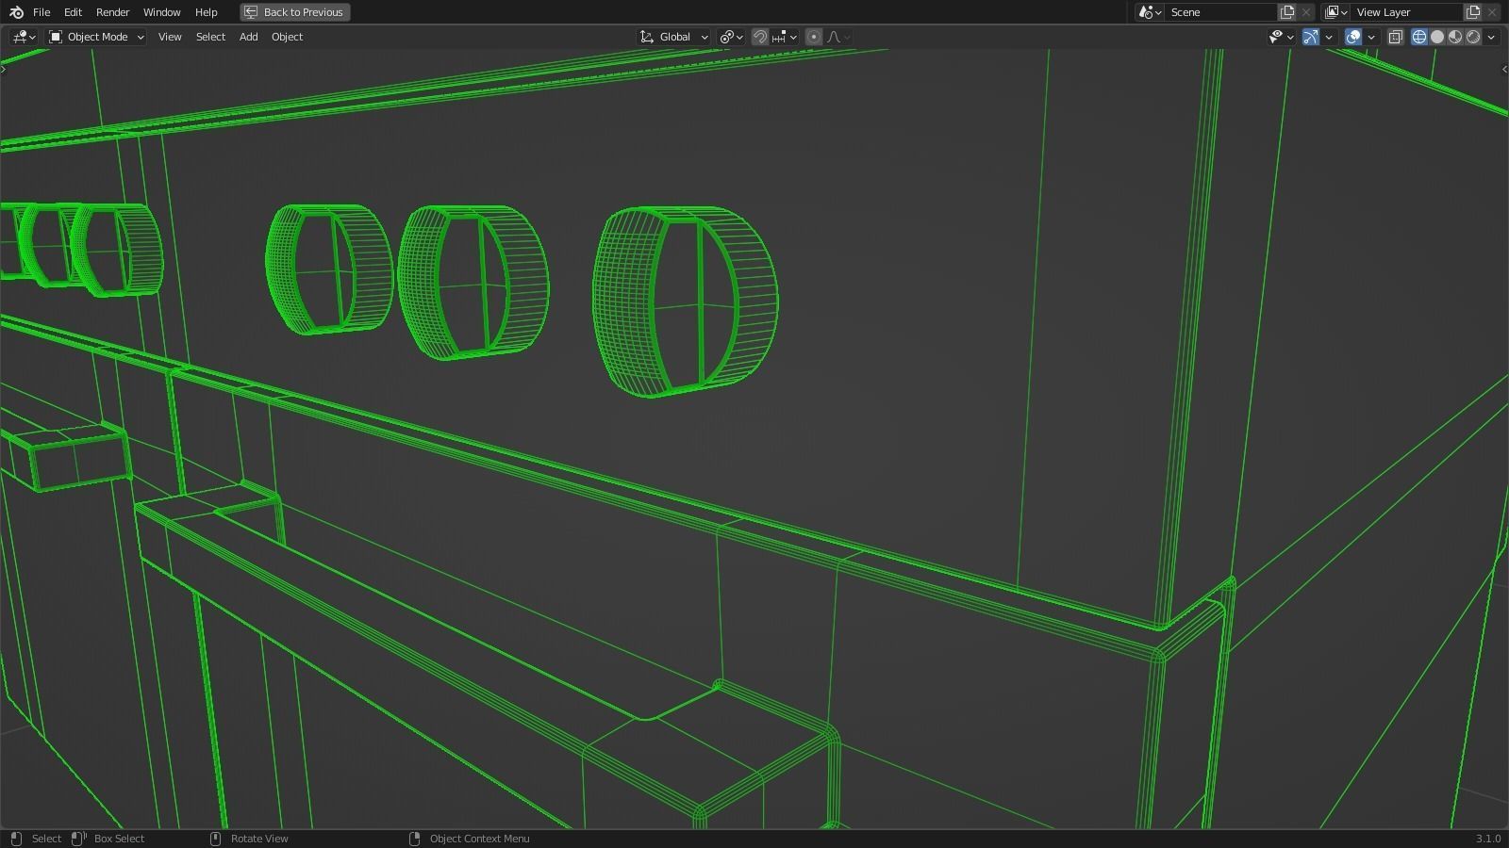Toggle viewport overlays display

(1353, 37)
